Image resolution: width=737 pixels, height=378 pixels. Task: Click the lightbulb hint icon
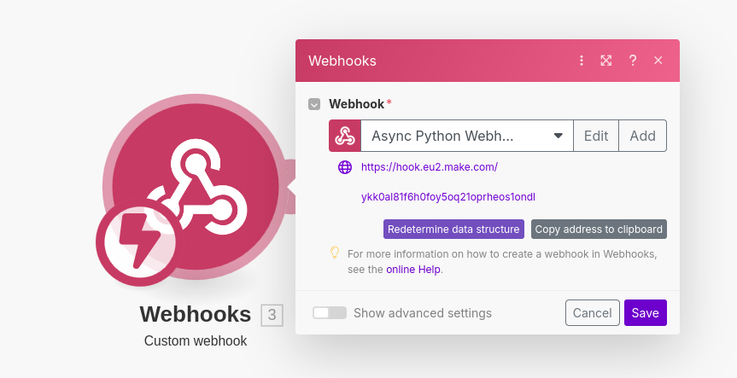(334, 253)
